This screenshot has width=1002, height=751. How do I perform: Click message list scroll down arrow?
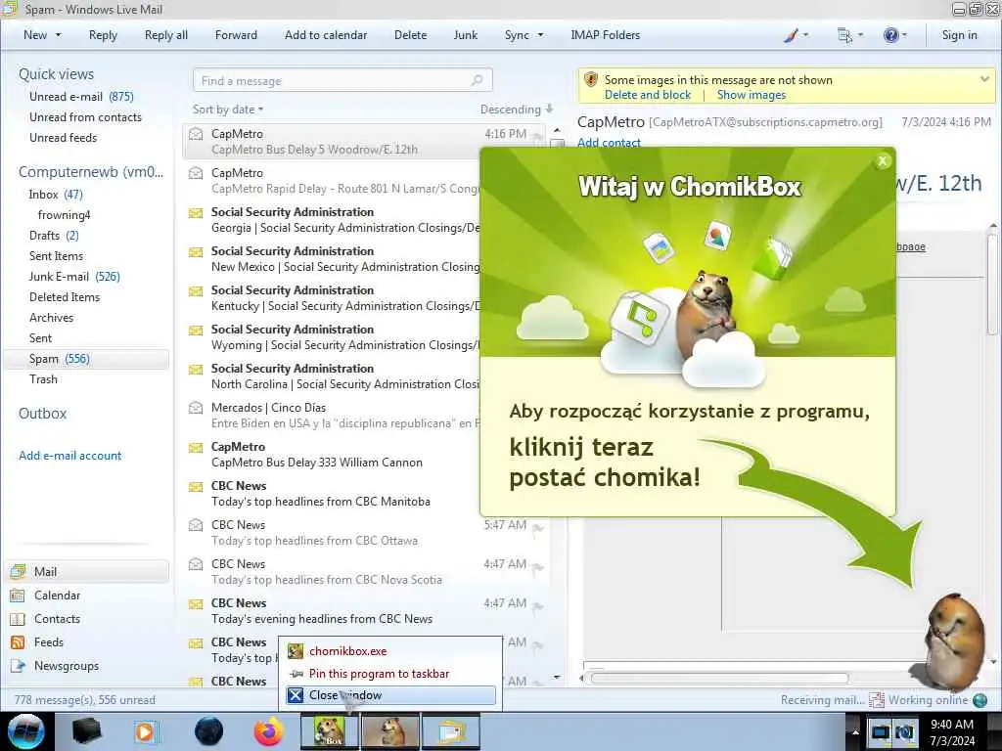click(557, 677)
